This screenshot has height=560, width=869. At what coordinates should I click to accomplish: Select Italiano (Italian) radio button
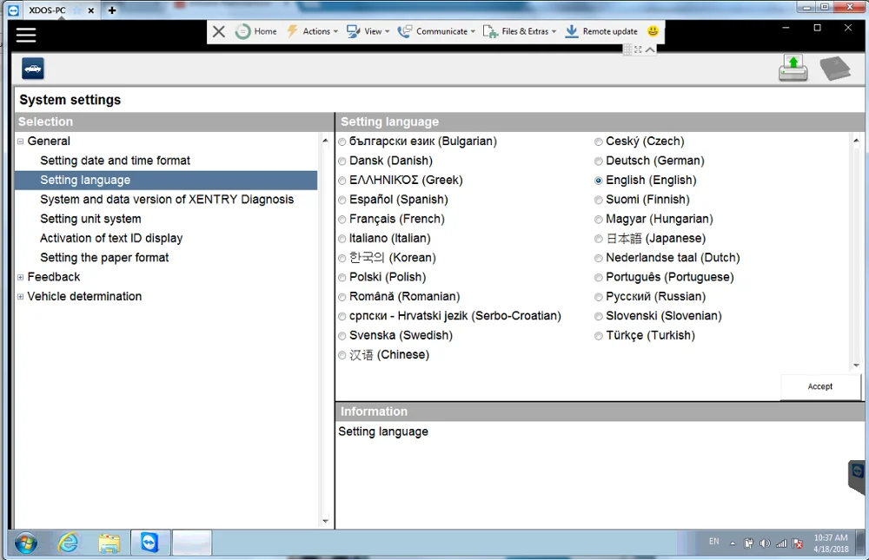point(342,239)
